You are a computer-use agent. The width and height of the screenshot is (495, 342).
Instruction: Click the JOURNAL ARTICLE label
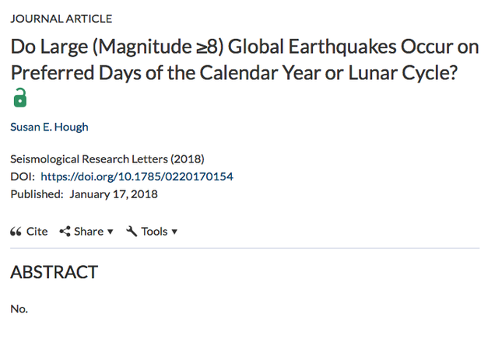[61, 19]
